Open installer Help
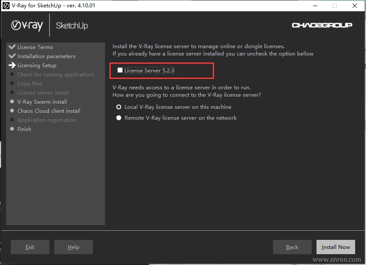This screenshot has height=265, width=366. [x=73, y=247]
